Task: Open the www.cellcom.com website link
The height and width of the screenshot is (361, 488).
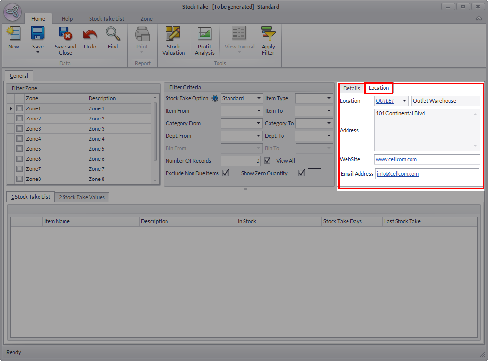Action: point(396,159)
